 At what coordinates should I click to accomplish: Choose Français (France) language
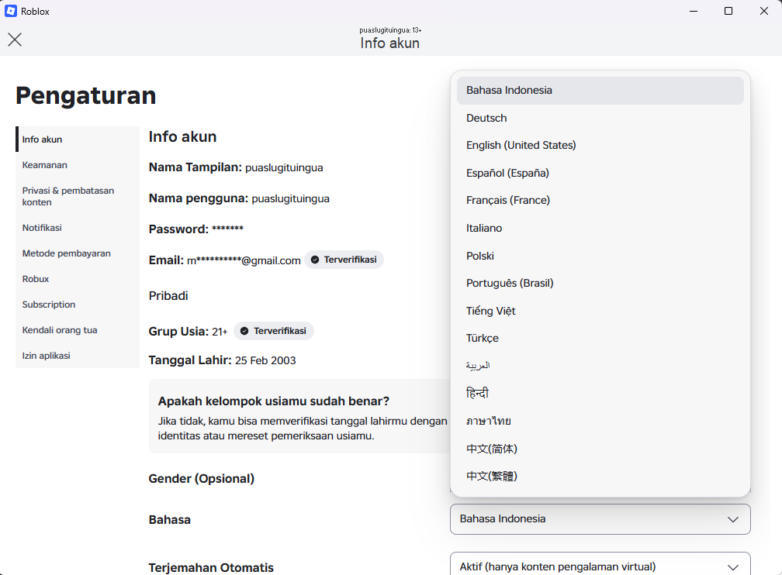point(600,200)
